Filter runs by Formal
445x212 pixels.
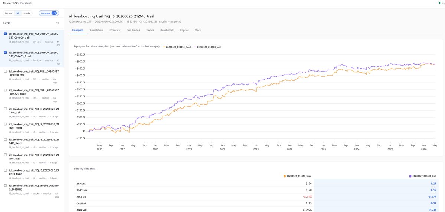coord(9,13)
